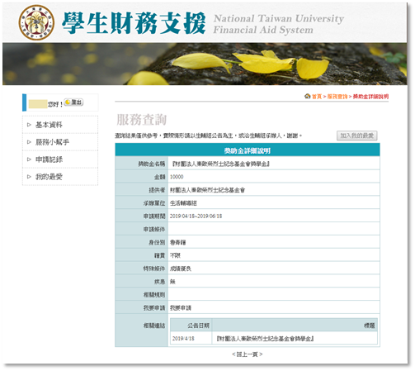Image resolution: width=415 pixels, height=371 pixels.
Task: Expand the 服務小幫手 menu triangle
Action: (29, 142)
